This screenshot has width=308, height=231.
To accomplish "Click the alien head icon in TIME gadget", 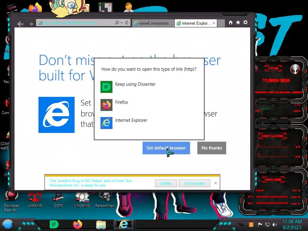I will [295, 69].
